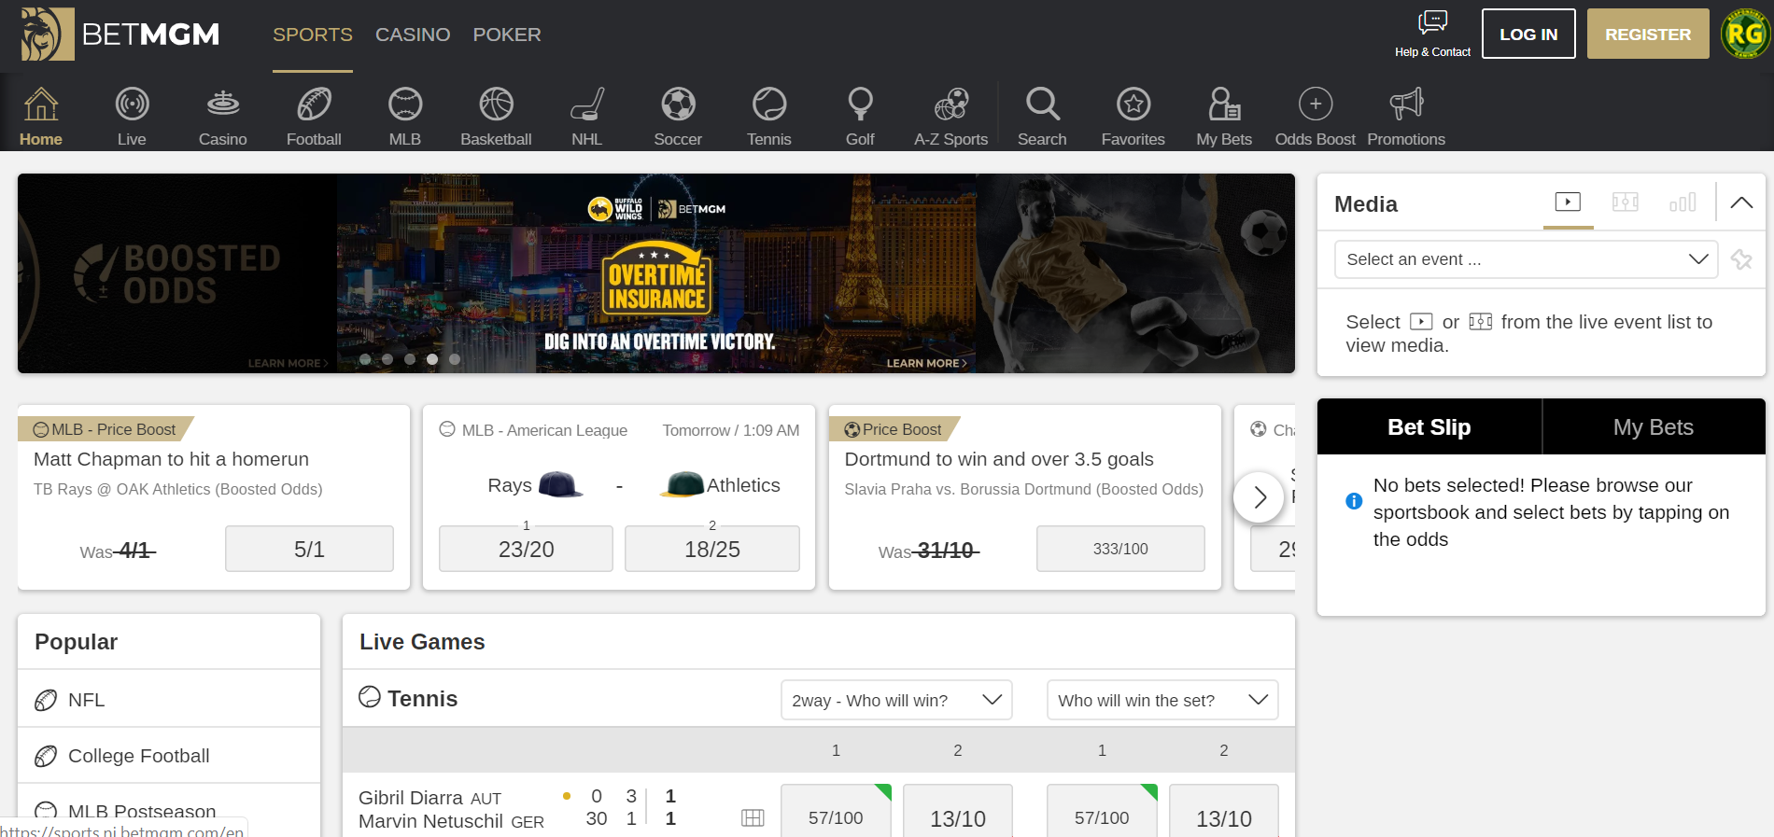
Task: Toggle favorite star beside event selector
Action: [x=1741, y=259]
